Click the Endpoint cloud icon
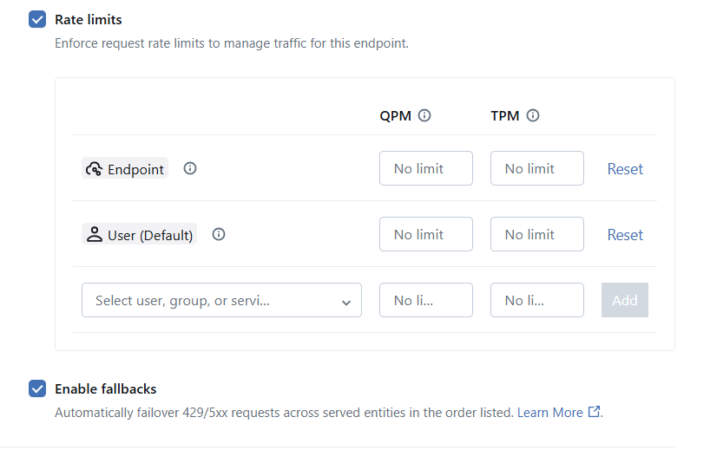Screen dimensions: 710x450 [x=95, y=169]
